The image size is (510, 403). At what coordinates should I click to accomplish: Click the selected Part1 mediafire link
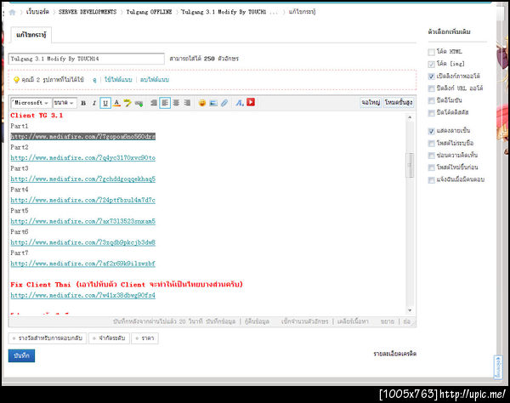[x=83, y=137]
